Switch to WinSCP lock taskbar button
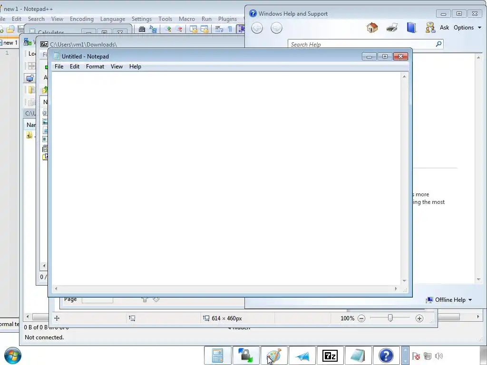Viewport: 487px width, 365px height. [246, 355]
